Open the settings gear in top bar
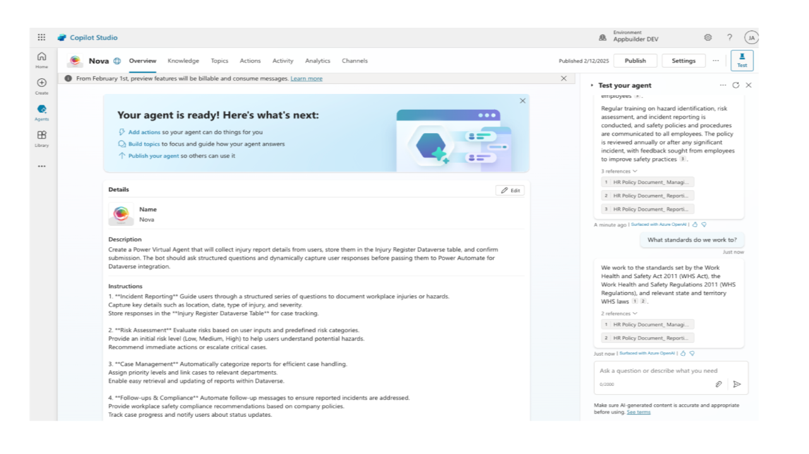Screen dimensions: 809x454 pos(708,38)
